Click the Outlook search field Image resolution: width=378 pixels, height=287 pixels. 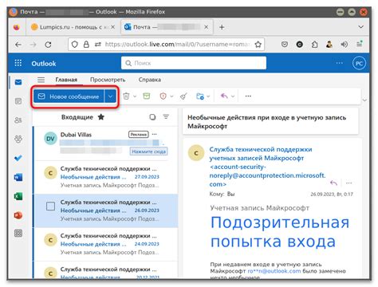pos(194,63)
